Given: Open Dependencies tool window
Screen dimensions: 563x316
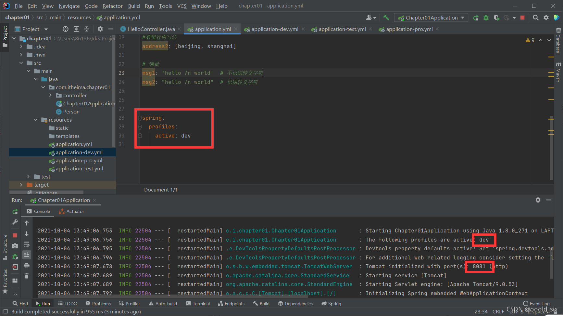Looking at the screenshot, I should [295, 304].
